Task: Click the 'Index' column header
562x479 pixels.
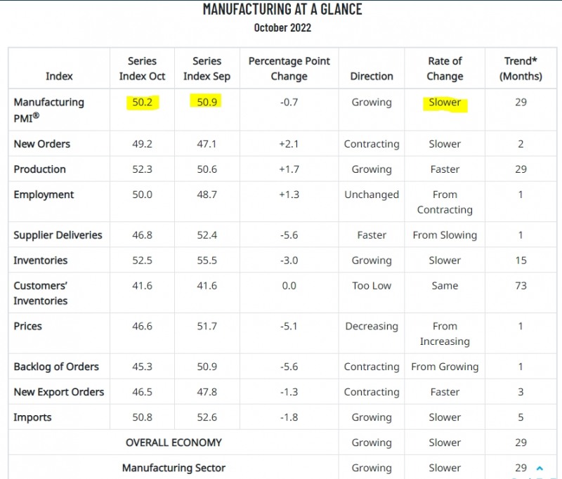Action: (x=59, y=77)
